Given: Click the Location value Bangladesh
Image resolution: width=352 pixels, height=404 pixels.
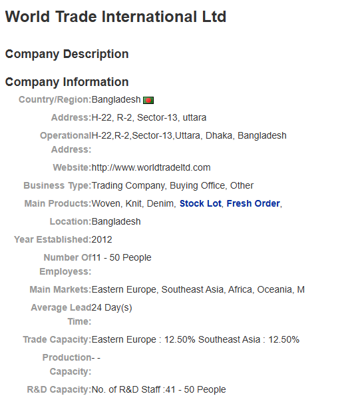Looking at the screenshot, I should [116, 221].
